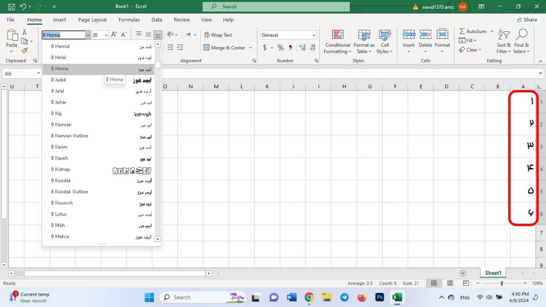The height and width of the screenshot is (307, 546).
Task: Add a new sheet with plus icon
Action: [x=463, y=273]
